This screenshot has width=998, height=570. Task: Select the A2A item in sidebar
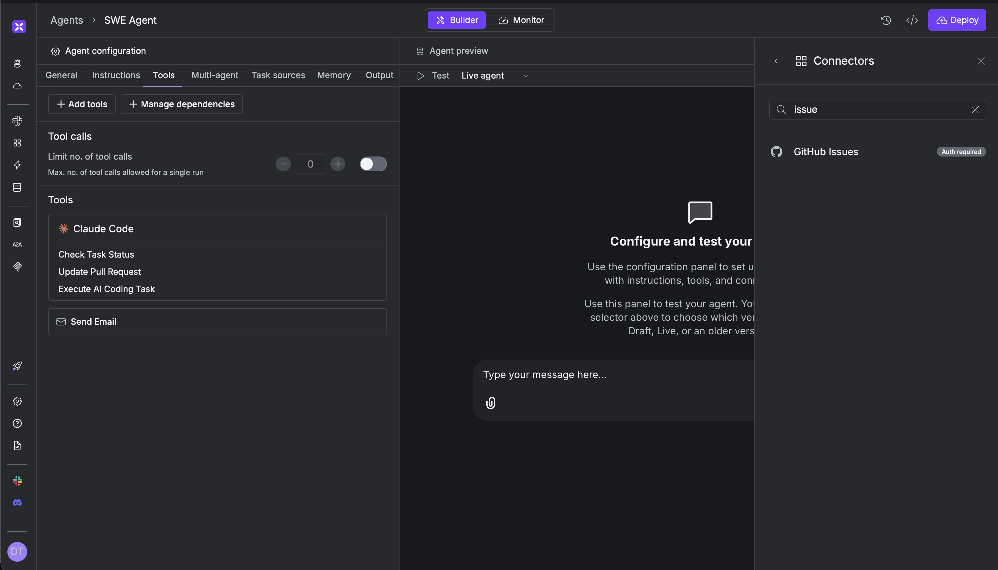tap(17, 244)
